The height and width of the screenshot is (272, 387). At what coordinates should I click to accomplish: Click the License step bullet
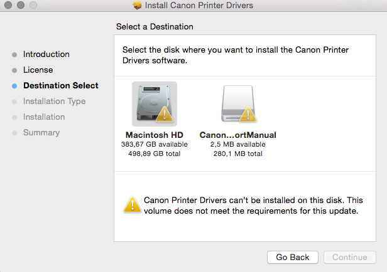click(14, 70)
